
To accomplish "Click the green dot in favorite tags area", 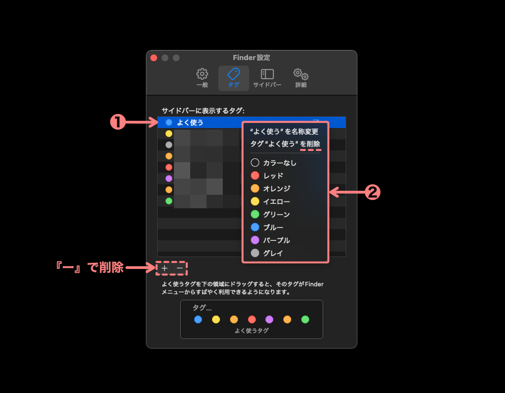I will click(305, 319).
